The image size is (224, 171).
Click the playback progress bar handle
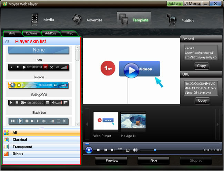[87, 144]
